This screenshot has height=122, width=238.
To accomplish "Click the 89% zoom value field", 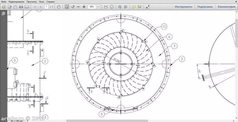I will [x=92, y=7].
